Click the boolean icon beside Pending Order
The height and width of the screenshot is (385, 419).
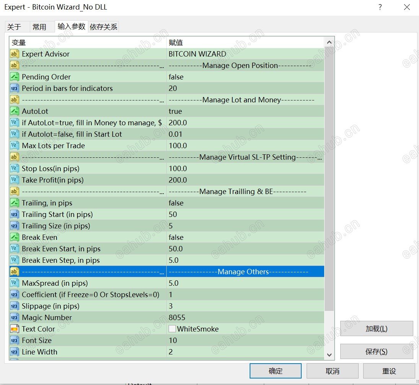tap(15, 77)
